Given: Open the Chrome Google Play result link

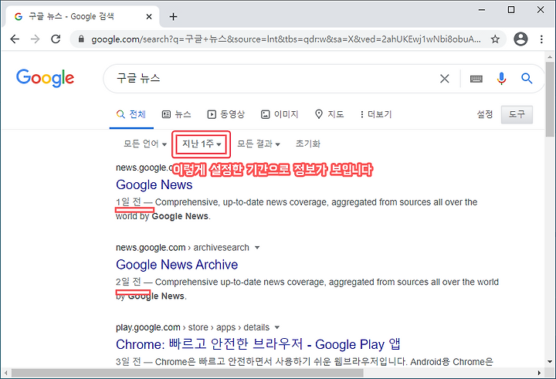Looking at the screenshot, I should pos(258,344).
